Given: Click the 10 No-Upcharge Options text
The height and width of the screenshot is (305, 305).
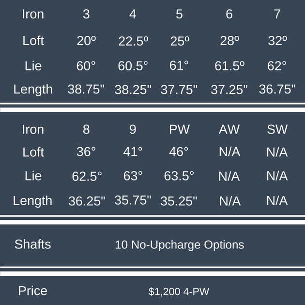Looking at the screenshot, I should coord(179,245).
